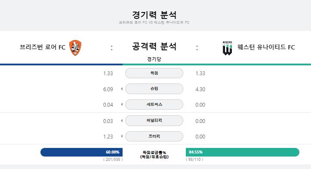Click the small arrow beside 세트피스 pill
311x169 pixels.
click(122, 104)
